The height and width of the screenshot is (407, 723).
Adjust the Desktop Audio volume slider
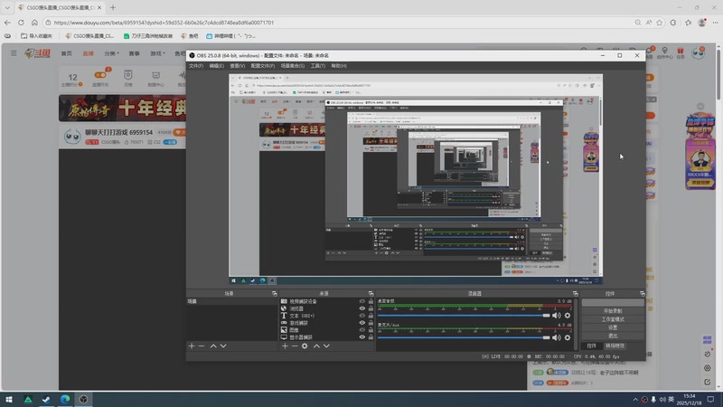[x=464, y=315]
